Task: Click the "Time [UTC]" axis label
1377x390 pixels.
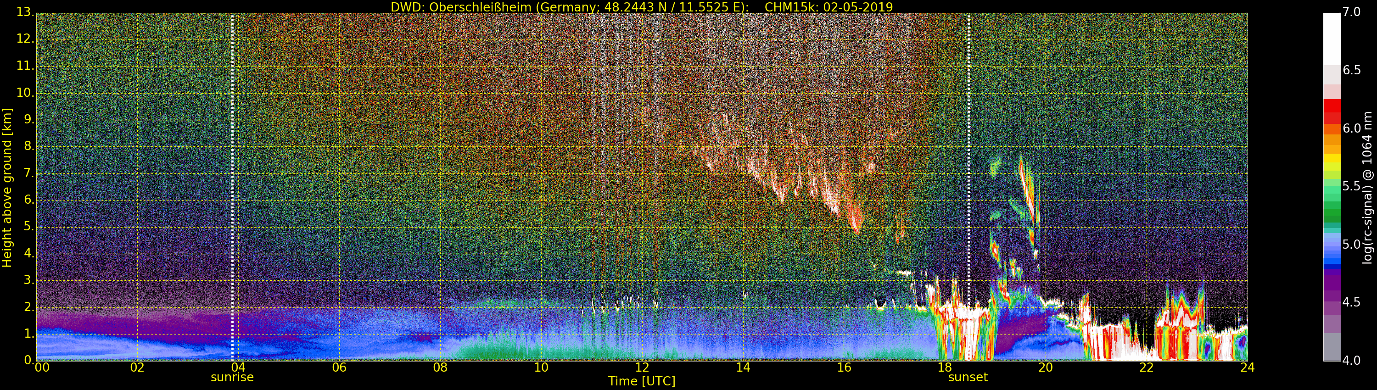Action: [x=642, y=381]
